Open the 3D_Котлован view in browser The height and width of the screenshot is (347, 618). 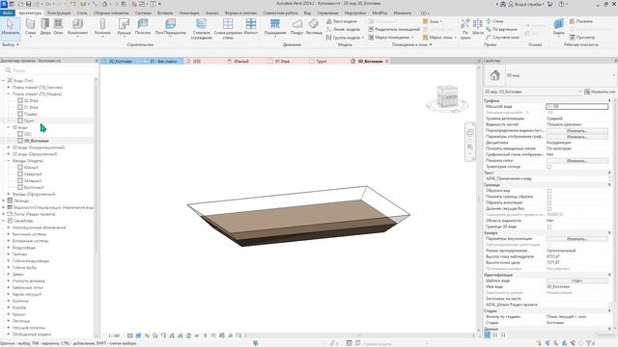click(37, 141)
